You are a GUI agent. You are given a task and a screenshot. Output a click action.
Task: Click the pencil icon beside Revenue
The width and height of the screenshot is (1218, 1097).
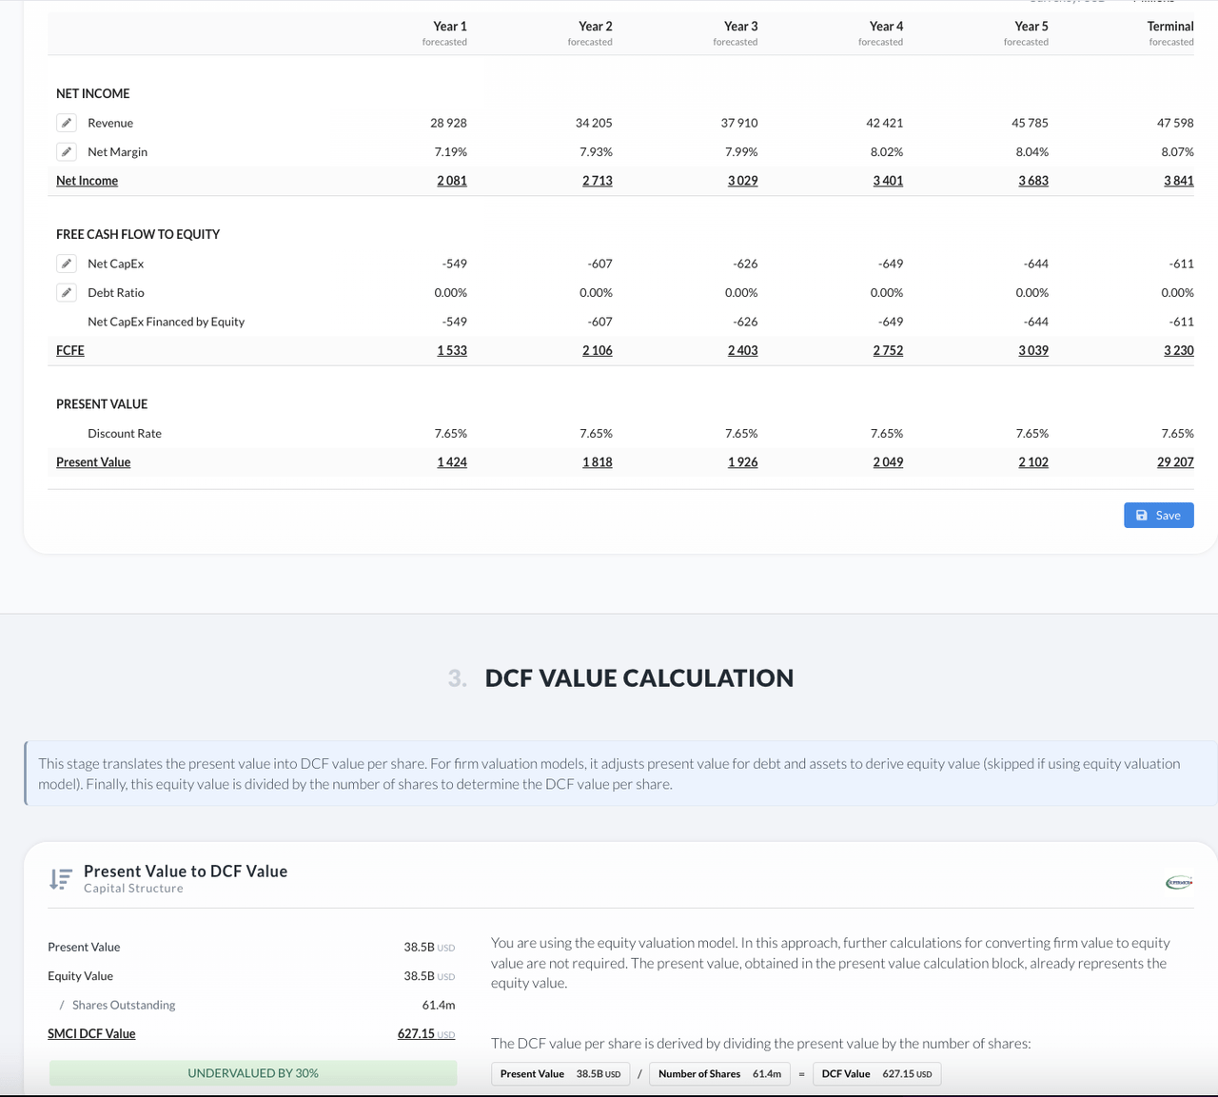point(67,123)
